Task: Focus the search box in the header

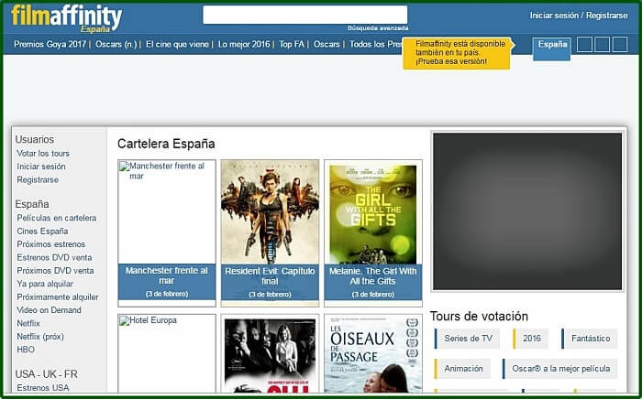Action: click(304, 15)
